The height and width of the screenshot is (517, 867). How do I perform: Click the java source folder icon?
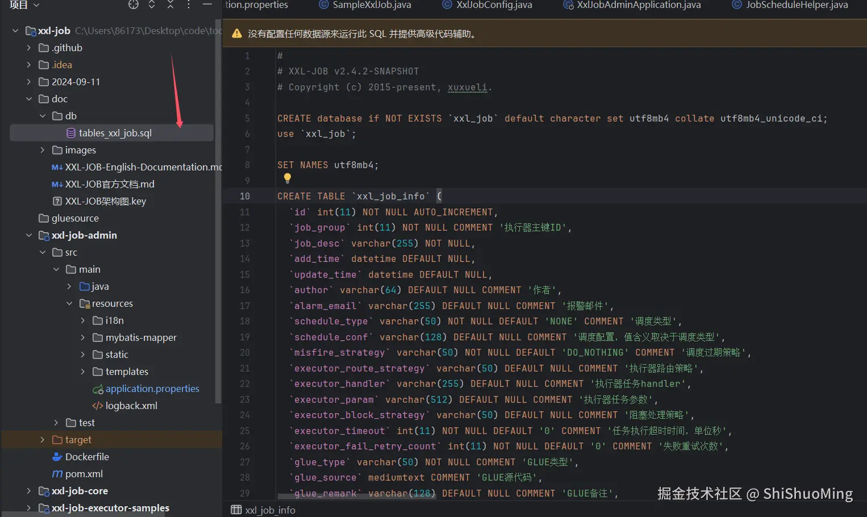pos(85,286)
